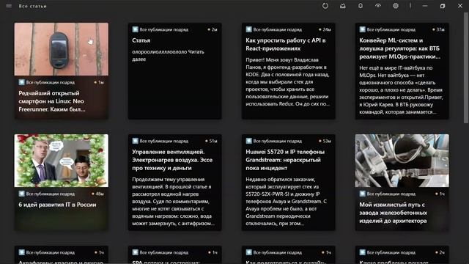Image resolution: width=469 pixels, height=264 pixels.
Task: Click source icon on the Neo Freerunner card
Action: (x=21, y=82)
